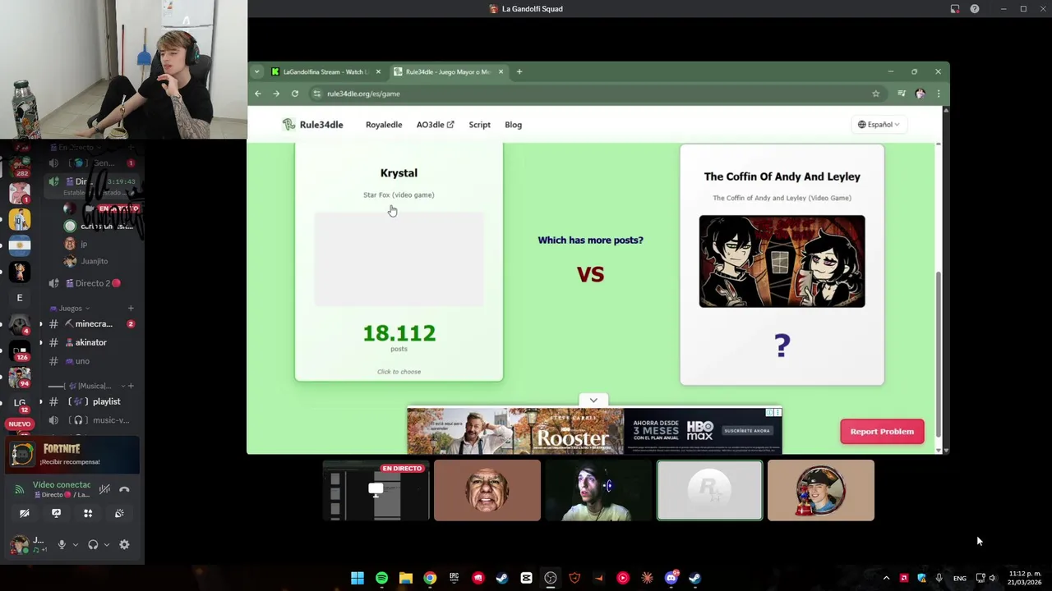This screenshot has width=1052, height=591.
Task: Expand Discord headphone device options arrow
Action: (x=106, y=545)
